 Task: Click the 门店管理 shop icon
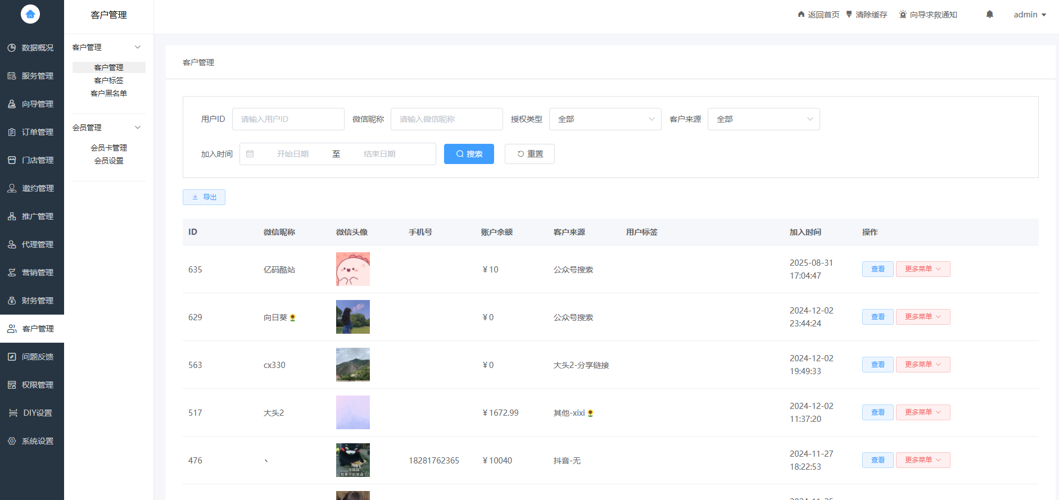tap(12, 160)
